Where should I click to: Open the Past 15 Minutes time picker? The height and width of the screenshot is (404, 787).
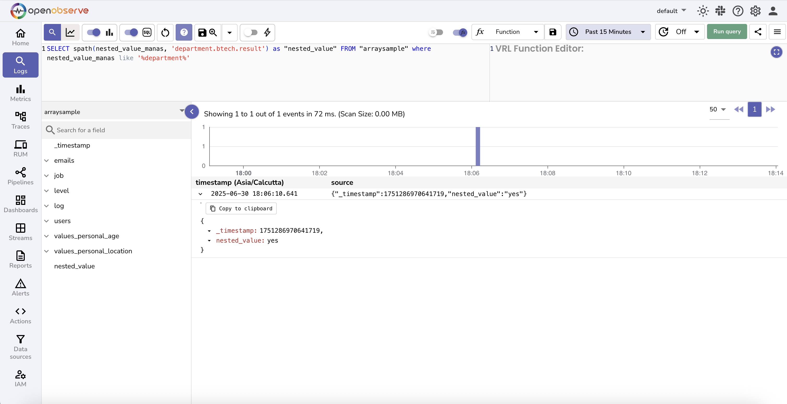608,32
